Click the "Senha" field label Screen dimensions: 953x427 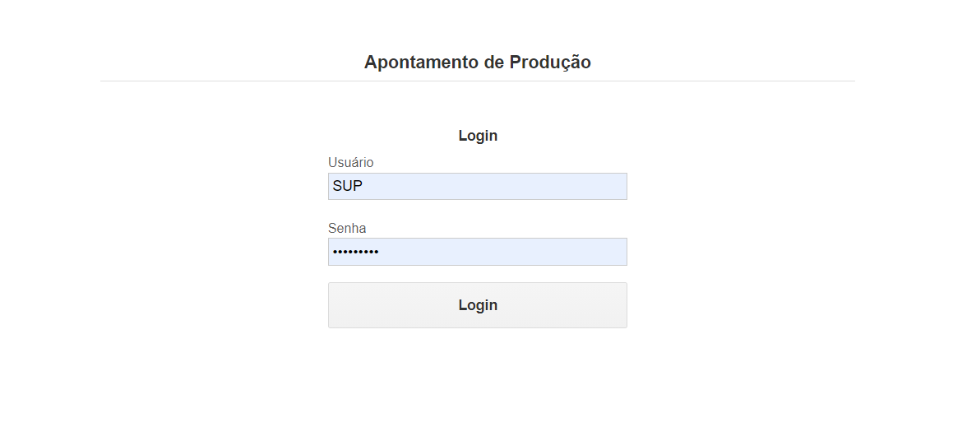coord(347,228)
